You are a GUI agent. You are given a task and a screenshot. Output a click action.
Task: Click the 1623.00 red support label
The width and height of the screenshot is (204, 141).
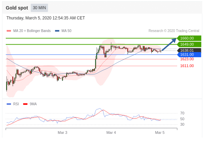[x=187, y=59]
